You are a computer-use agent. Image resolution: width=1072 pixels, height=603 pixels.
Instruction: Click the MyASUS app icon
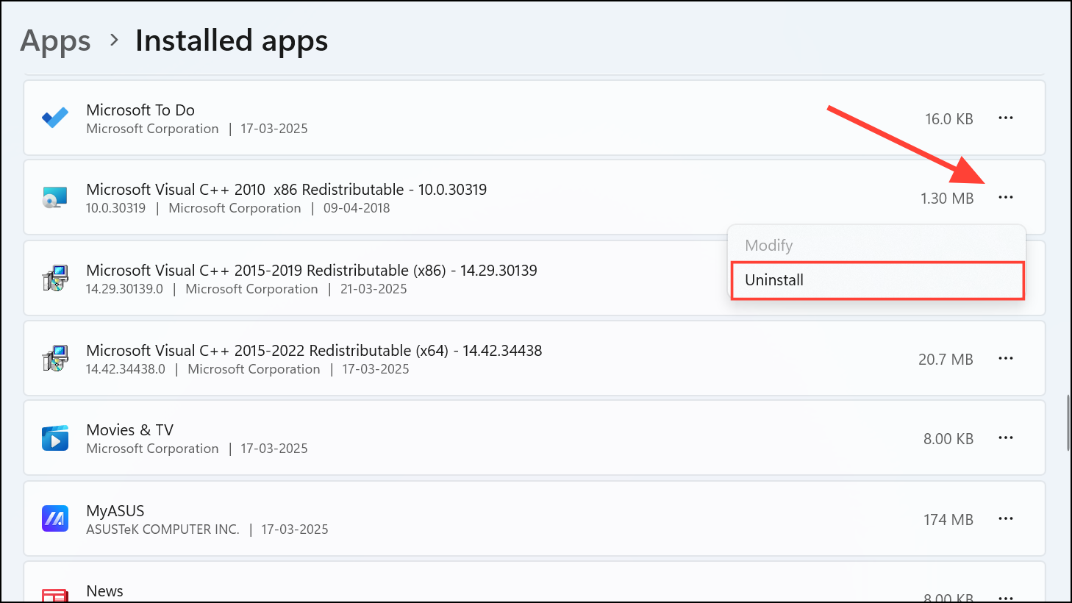point(55,518)
